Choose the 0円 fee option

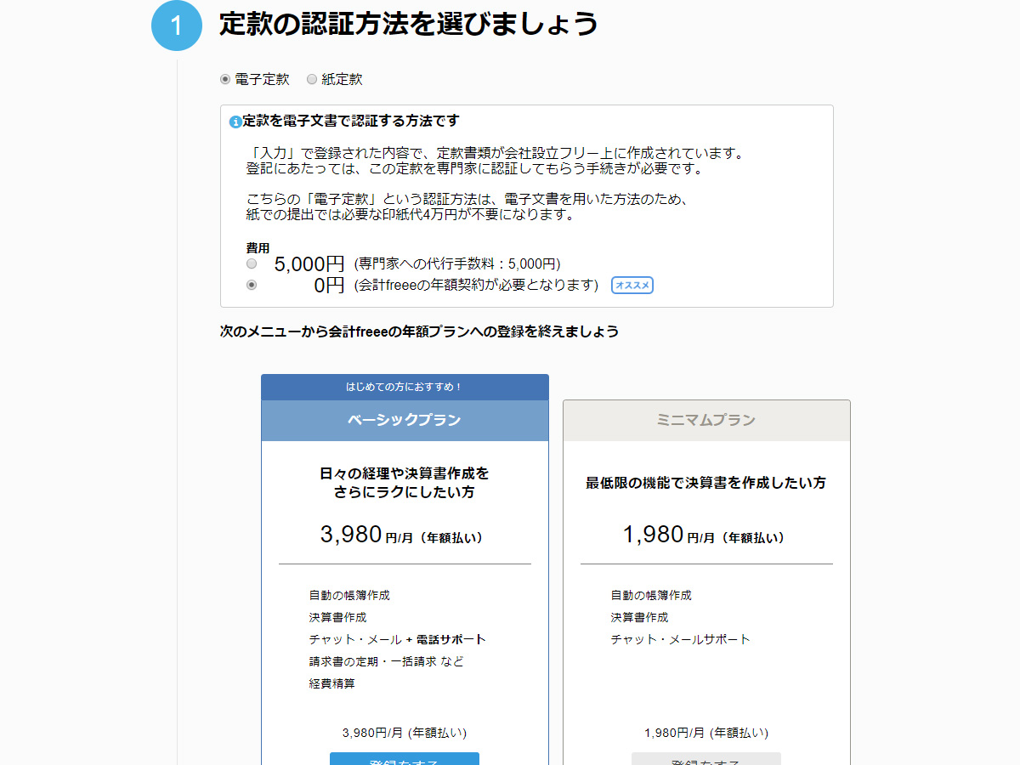[251, 285]
